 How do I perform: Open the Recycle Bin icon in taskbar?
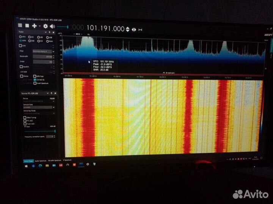[94, 164]
